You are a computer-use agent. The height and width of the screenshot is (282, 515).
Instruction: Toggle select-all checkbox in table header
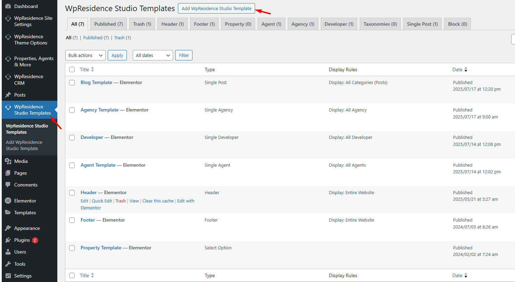click(x=72, y=69)
